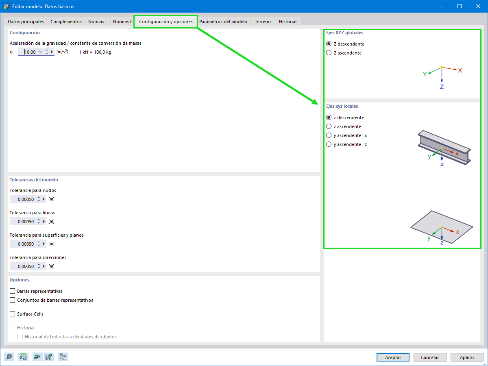Select Z ascendente global axis option
The height and width of the screenshot is (366, 488).
[x=329, y=53]
